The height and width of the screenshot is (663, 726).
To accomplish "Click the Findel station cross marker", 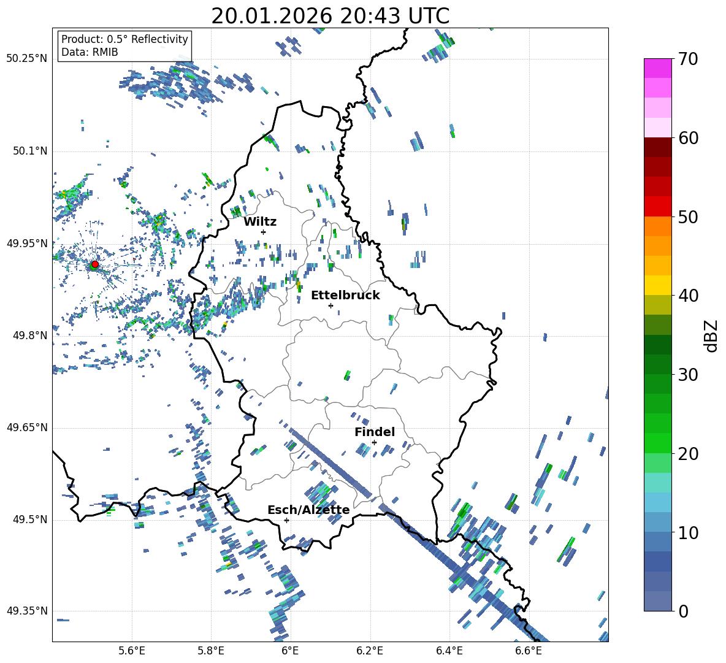I will coord(374,443).
